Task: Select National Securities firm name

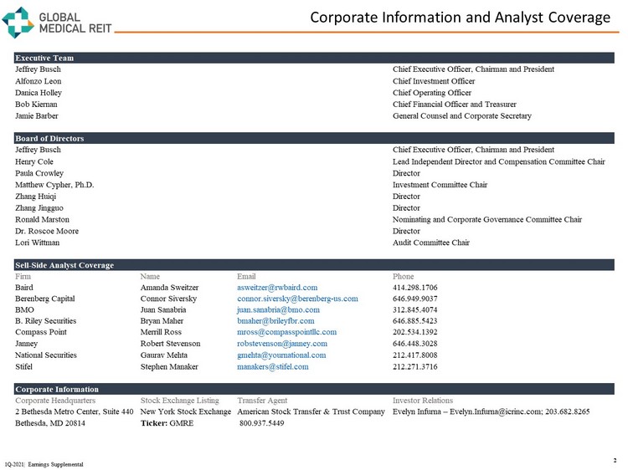Action: (46, 355)
